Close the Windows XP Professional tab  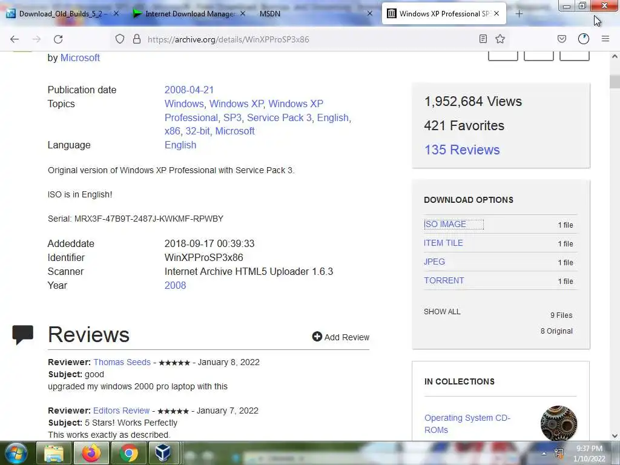point(496,13)
